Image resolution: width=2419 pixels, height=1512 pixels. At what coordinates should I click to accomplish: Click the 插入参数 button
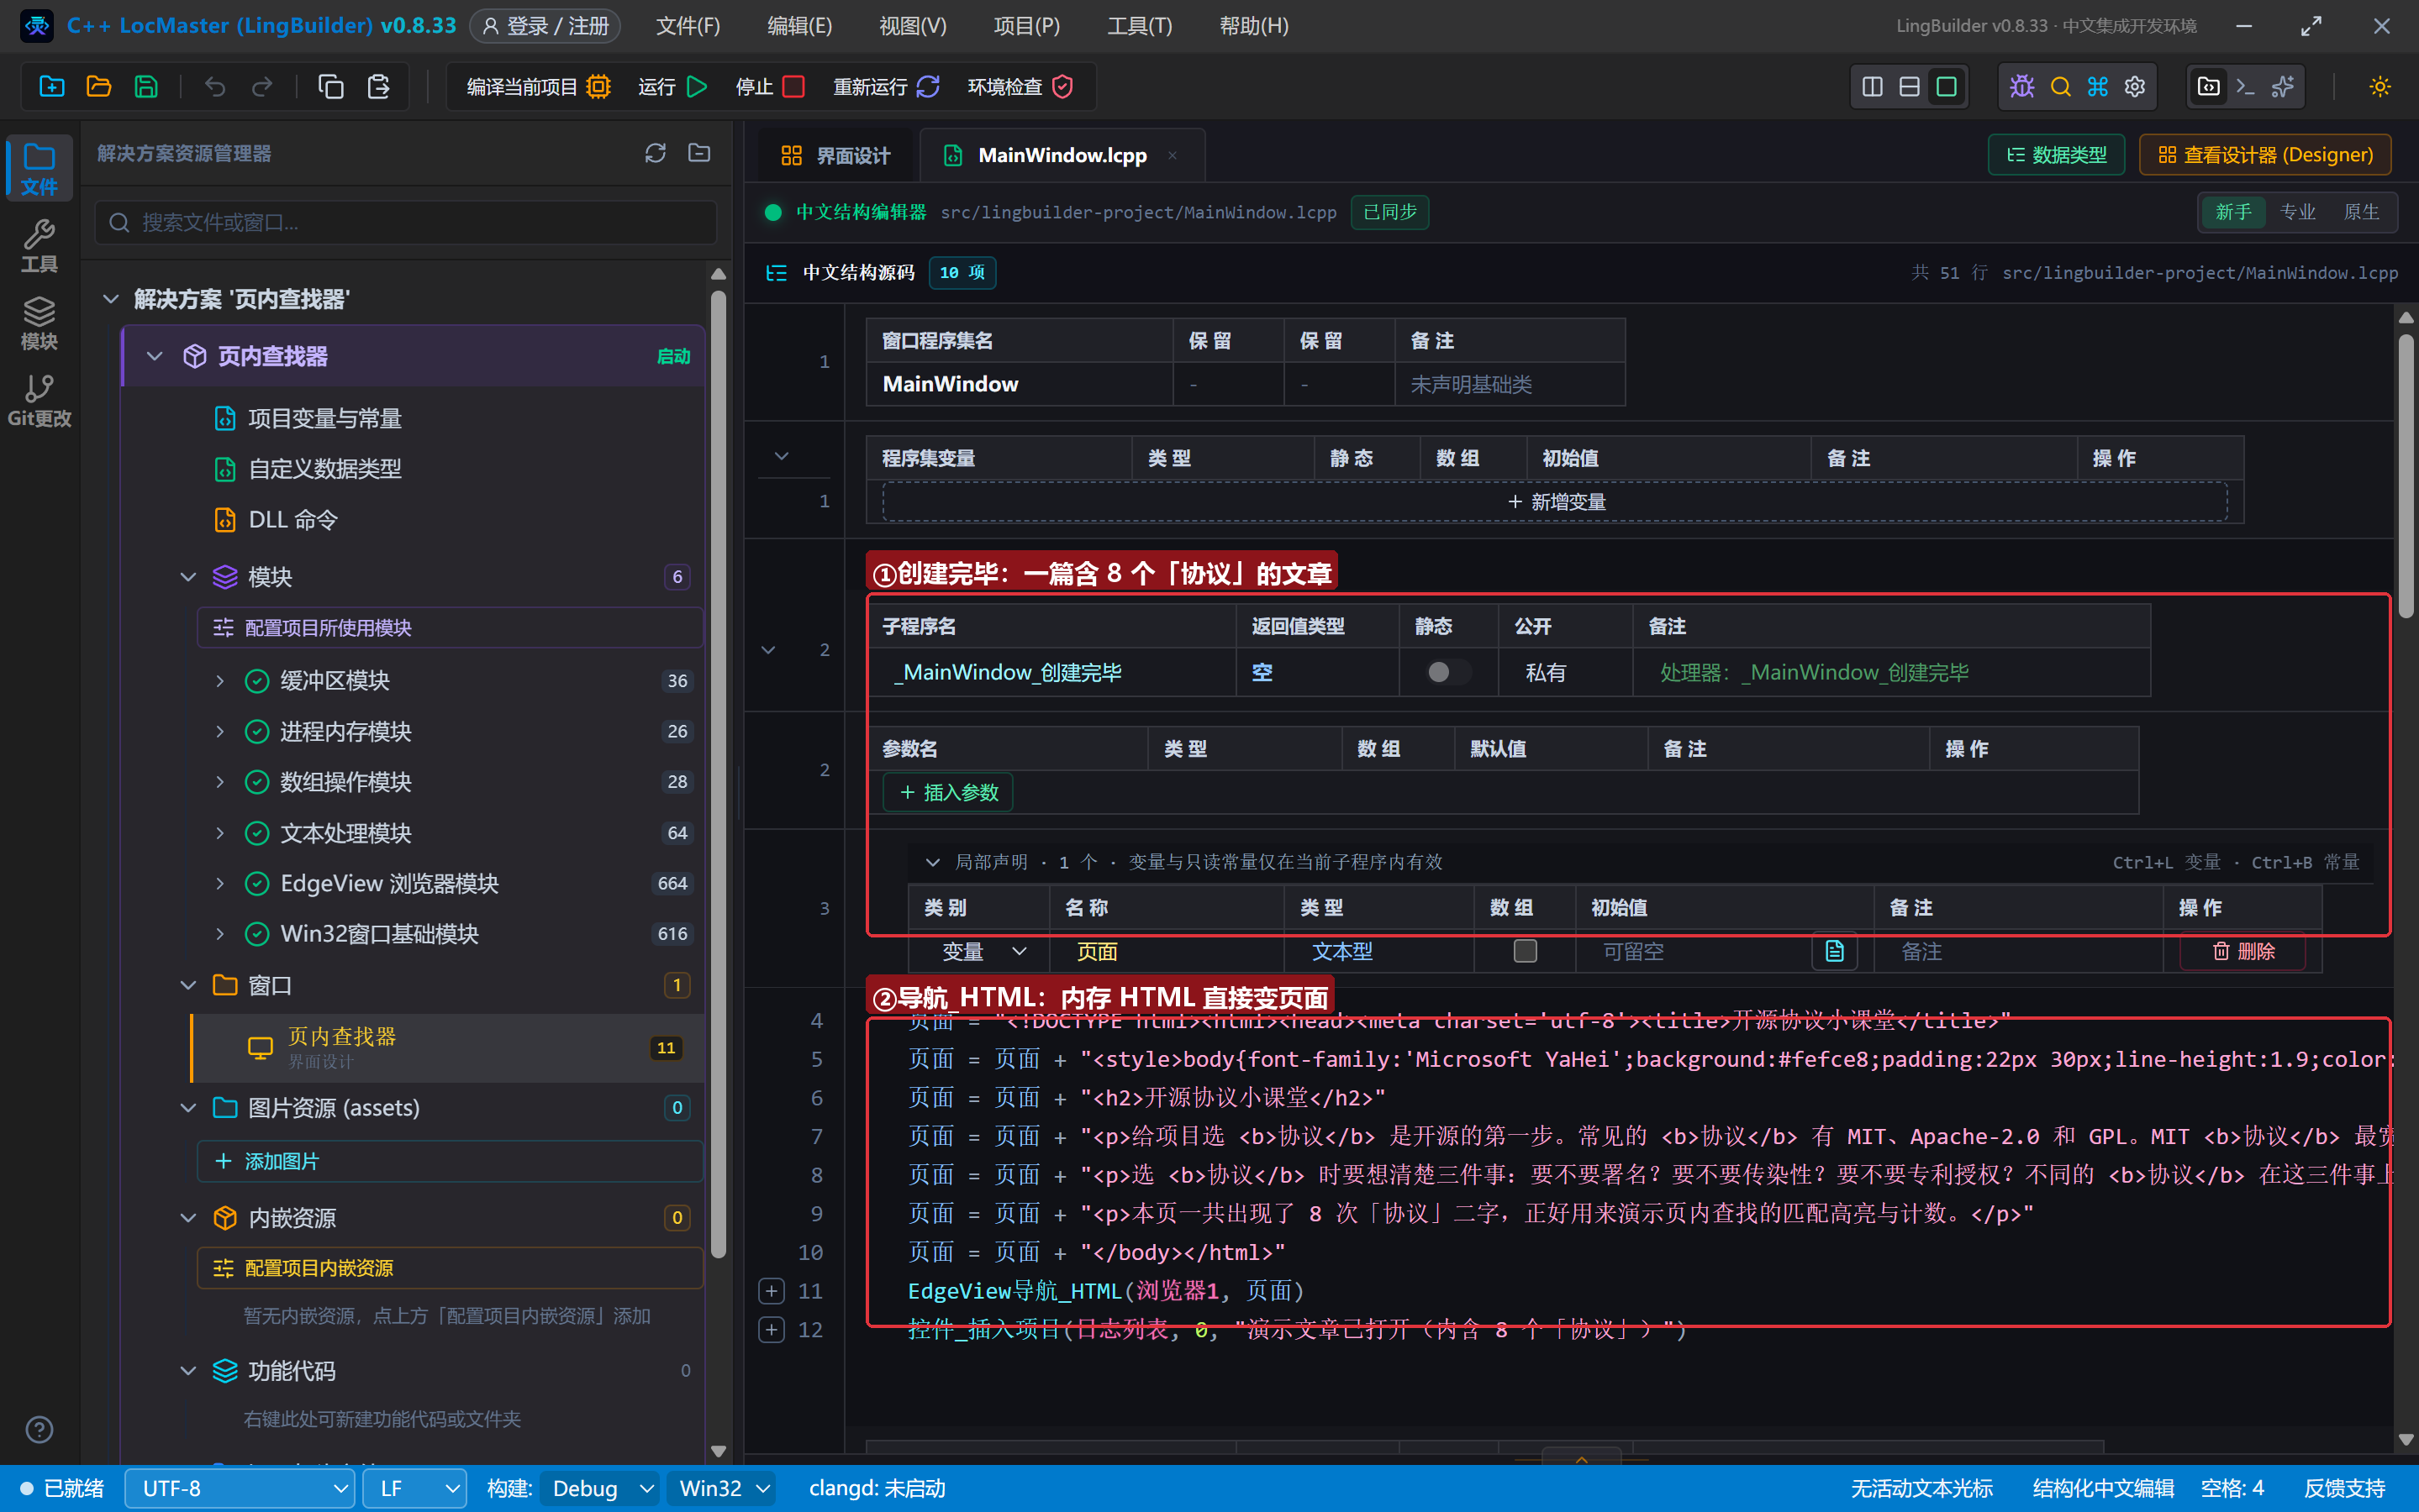(x=948, y=792)
